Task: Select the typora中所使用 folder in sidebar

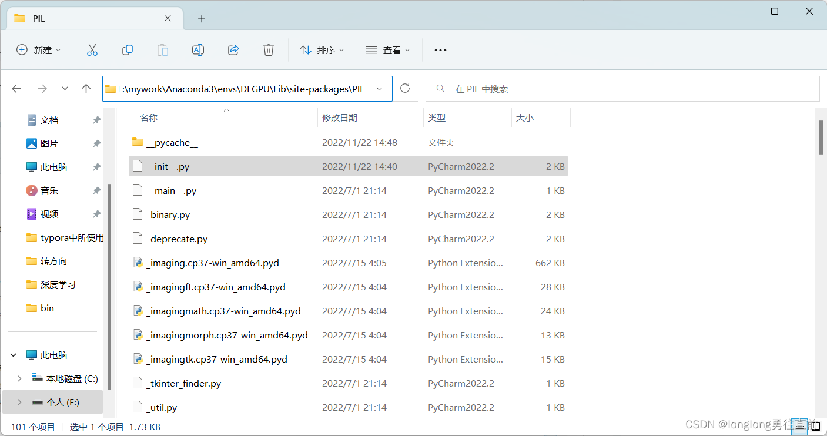Action: pyautogui.click(x=65, y=237)
